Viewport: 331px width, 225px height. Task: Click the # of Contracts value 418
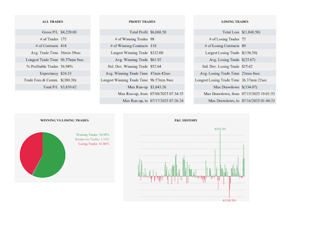click(63, 46)
